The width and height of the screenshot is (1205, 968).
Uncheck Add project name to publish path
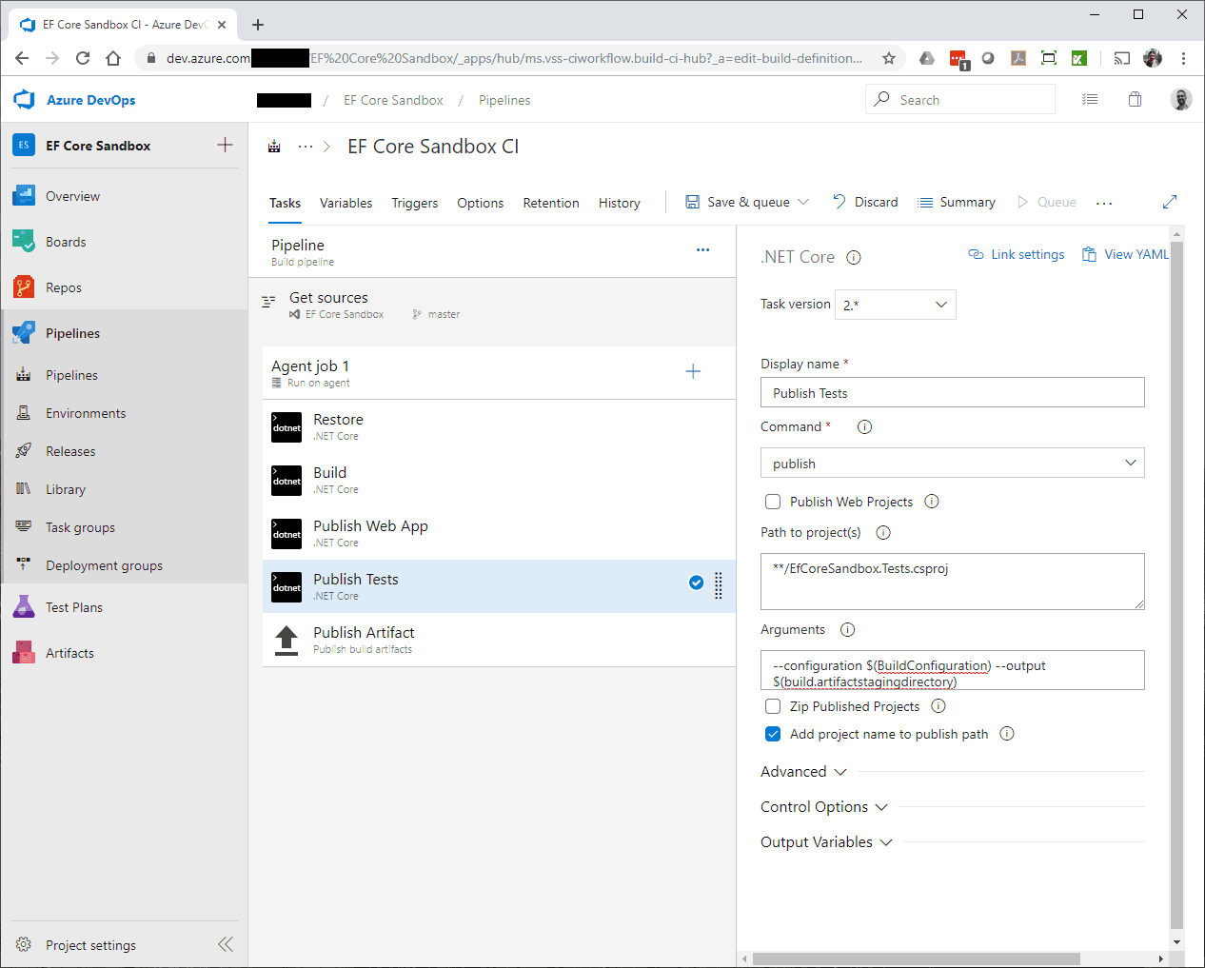(773, 734)
